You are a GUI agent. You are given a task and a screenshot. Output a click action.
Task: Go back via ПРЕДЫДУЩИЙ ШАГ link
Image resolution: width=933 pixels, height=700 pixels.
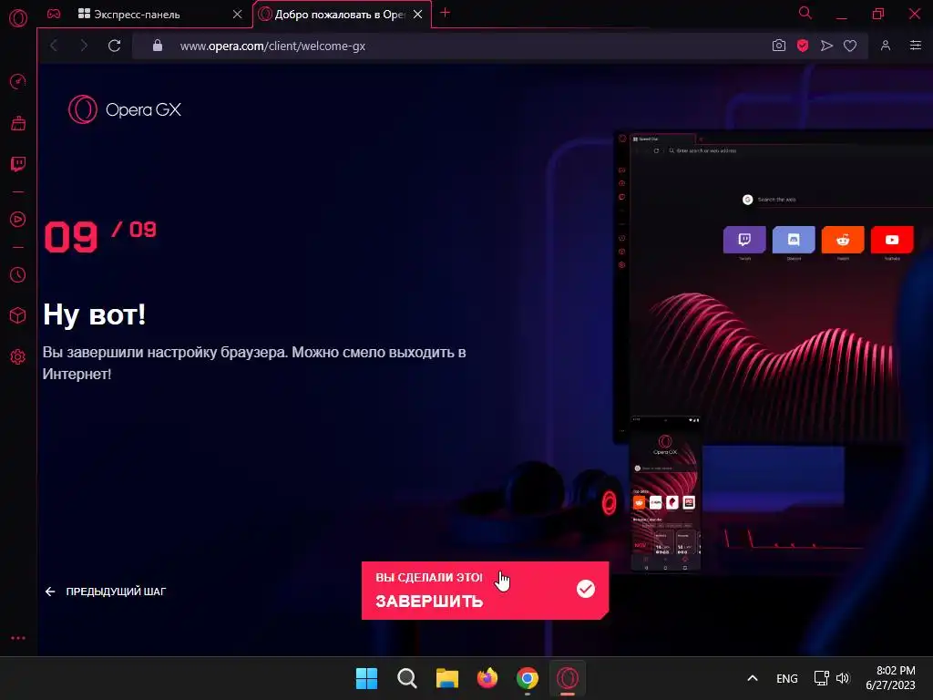click(106, 592)
